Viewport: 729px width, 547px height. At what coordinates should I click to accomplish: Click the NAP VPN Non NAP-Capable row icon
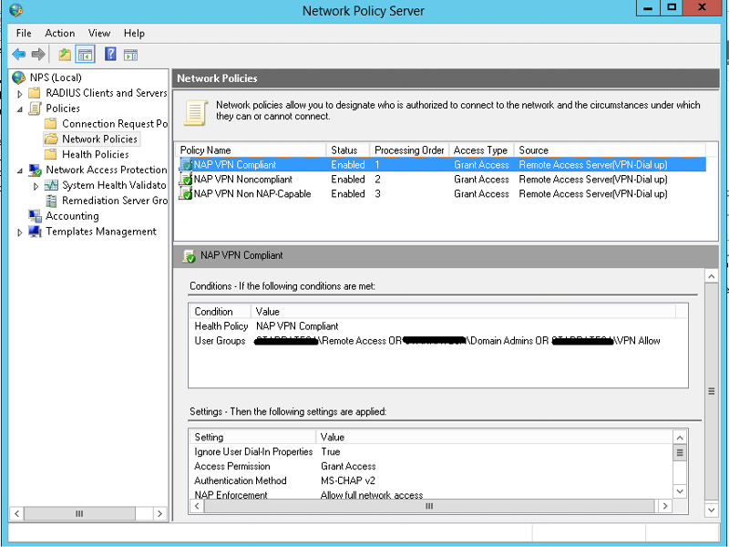pos(186,193)
